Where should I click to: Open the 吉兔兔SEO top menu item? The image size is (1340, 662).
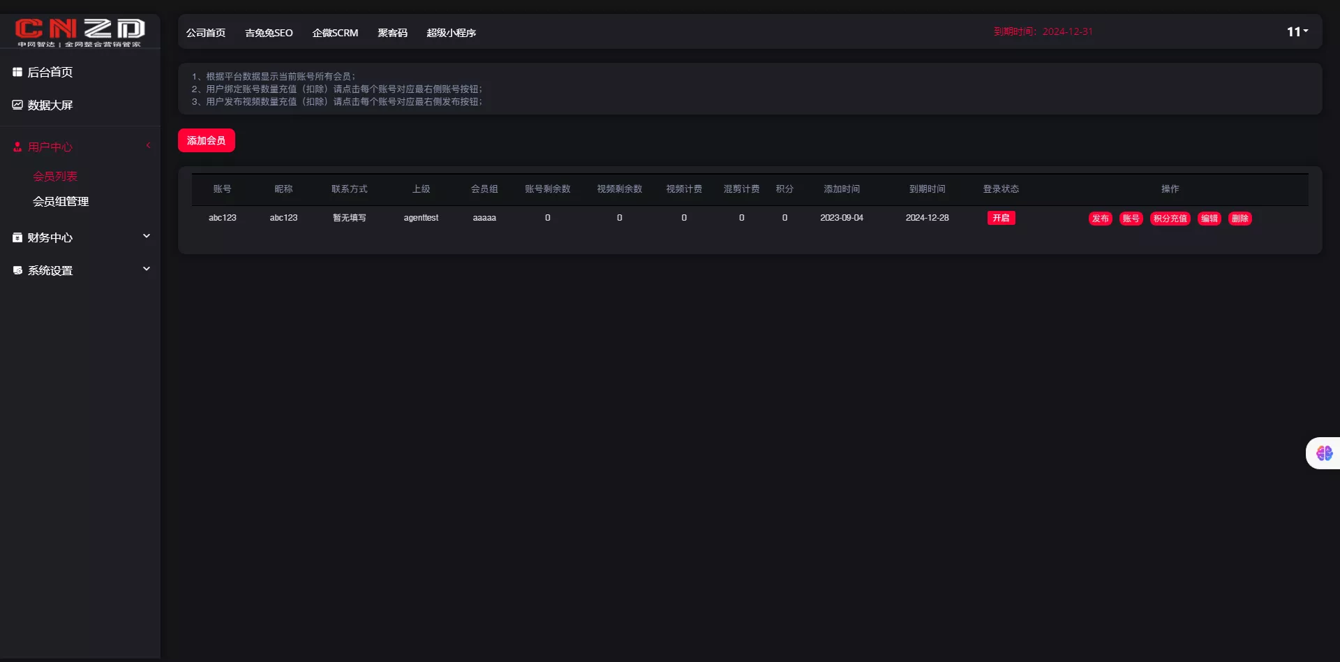point(269,33)
